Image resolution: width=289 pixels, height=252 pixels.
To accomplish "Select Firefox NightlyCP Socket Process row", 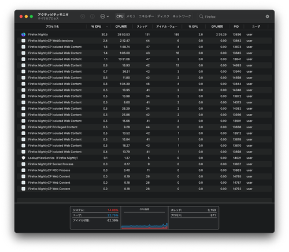I will click(144, 164).
